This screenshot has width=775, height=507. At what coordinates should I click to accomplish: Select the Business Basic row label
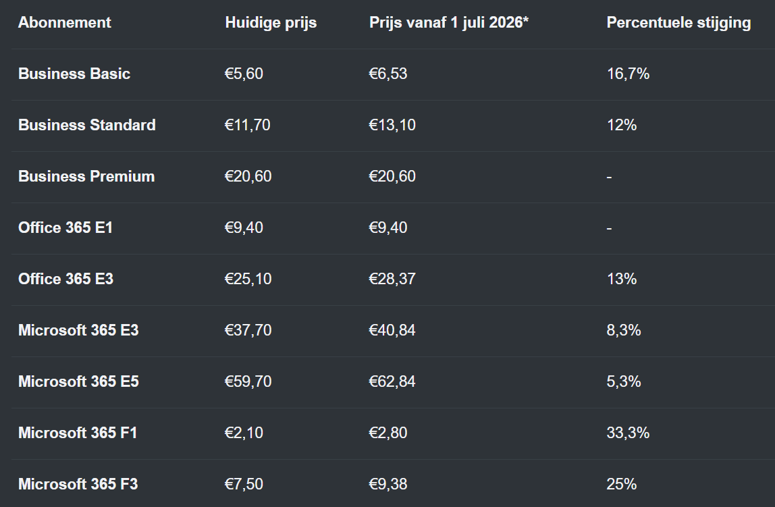pos(74,74)
